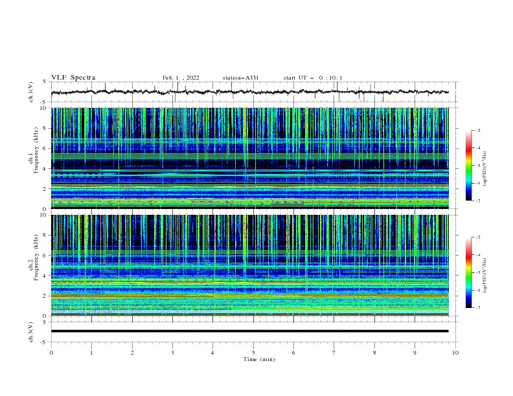Screen dimensions: 513x396
Task: Click time axis tick label "1"
Action: 91,353
